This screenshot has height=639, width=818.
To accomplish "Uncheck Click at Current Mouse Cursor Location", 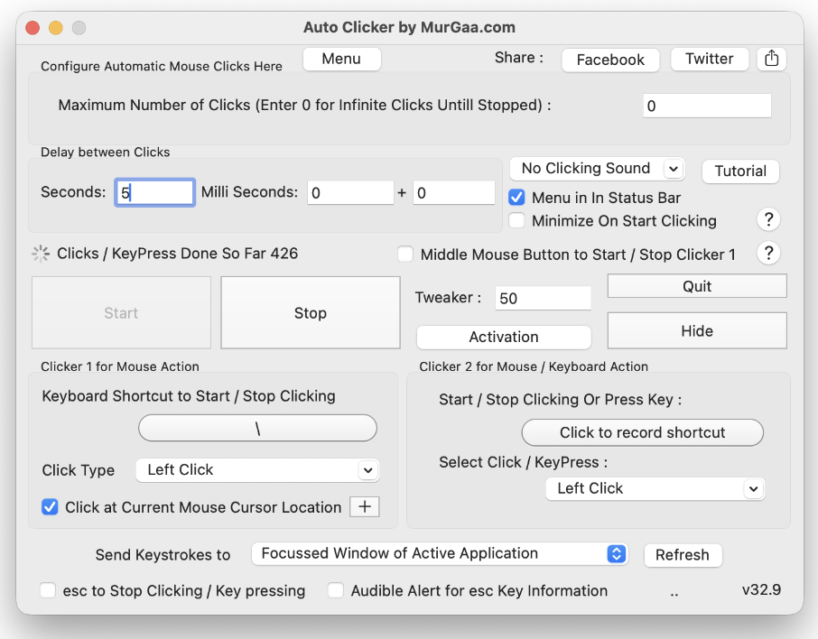I will click(x=51, y=507).
